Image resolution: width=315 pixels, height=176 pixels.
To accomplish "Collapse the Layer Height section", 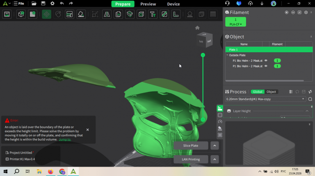I will [x=307, y=111].
